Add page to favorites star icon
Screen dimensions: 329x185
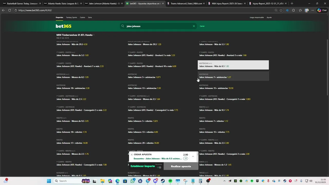281,10
